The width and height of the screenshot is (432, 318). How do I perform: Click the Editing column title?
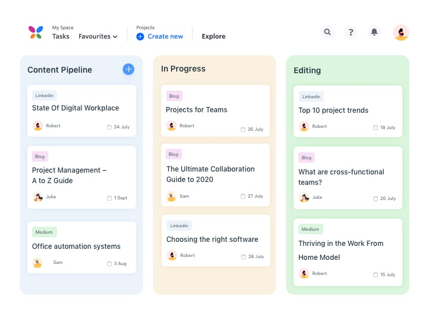[x=307, y=70]
